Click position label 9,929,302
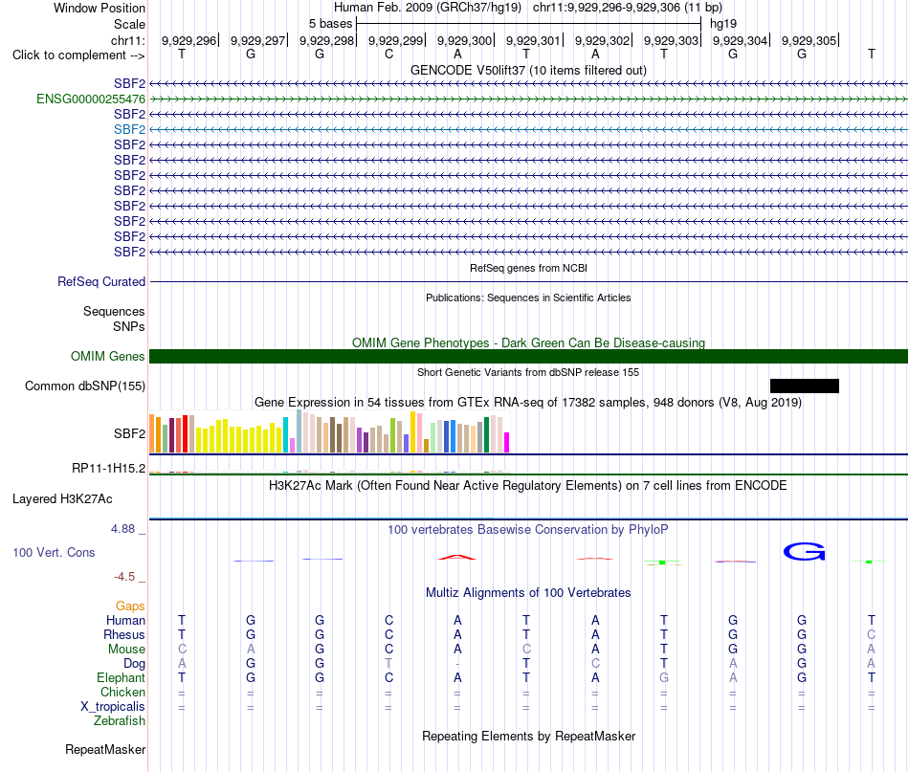 click(x=602, y=40)
